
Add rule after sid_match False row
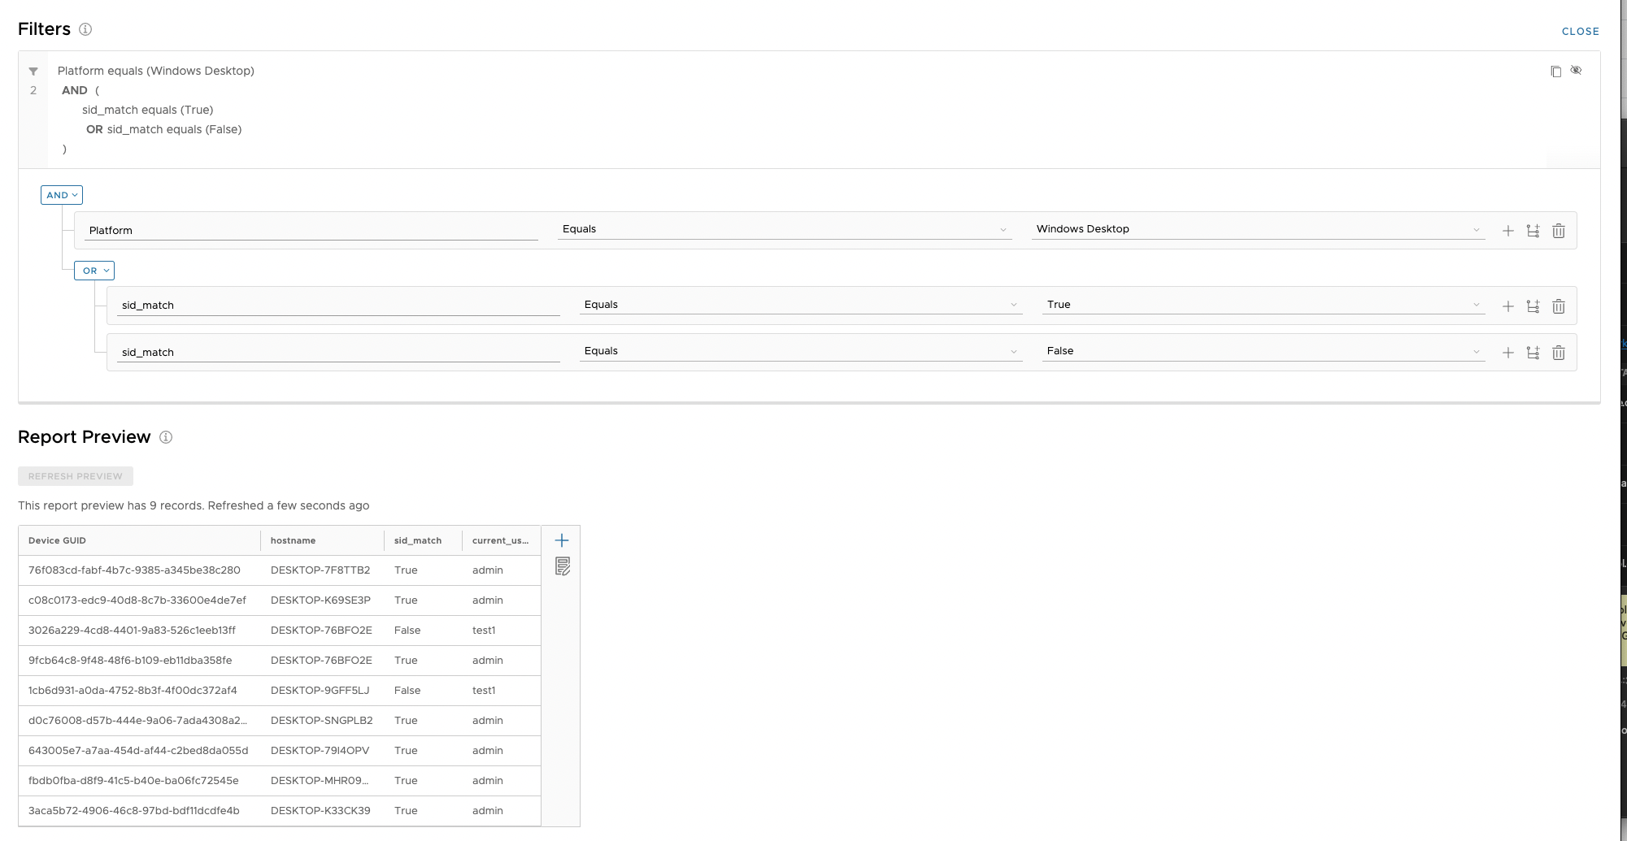click(1507, 353)
